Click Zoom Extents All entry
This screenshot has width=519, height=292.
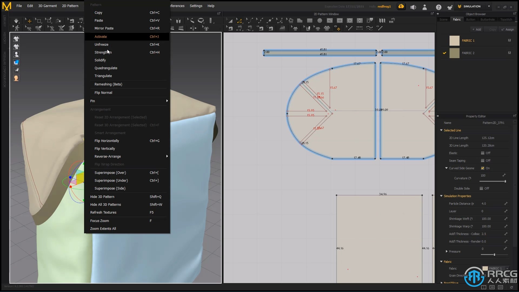[x=127, y=228]
